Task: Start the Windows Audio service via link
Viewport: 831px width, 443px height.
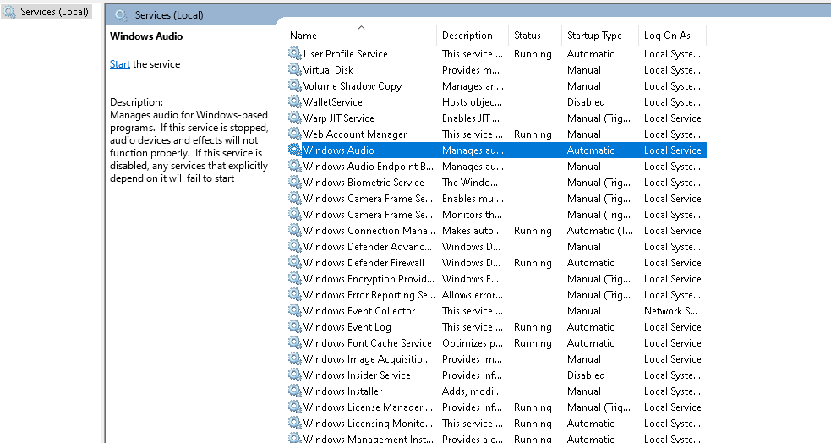Action: [120, 64]
